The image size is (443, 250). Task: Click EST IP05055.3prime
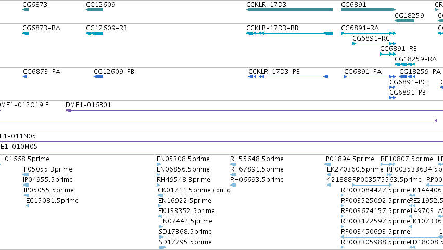pos(26,175)
